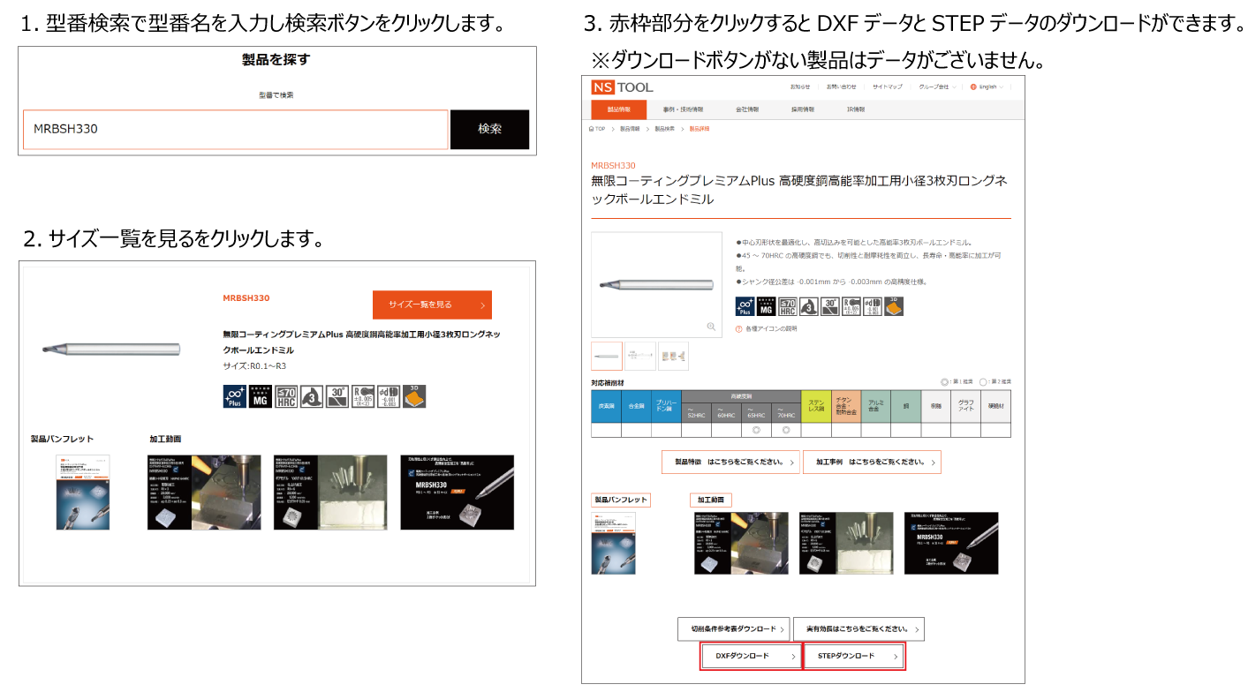Click the large product image on detail page

(656, 284)
